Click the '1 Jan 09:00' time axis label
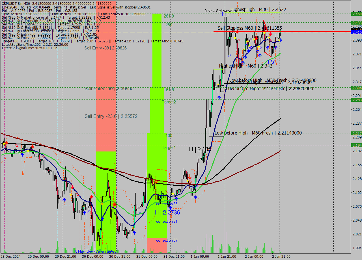The height and width of the screenshot is (260, 362). click(x=200, y=257)
